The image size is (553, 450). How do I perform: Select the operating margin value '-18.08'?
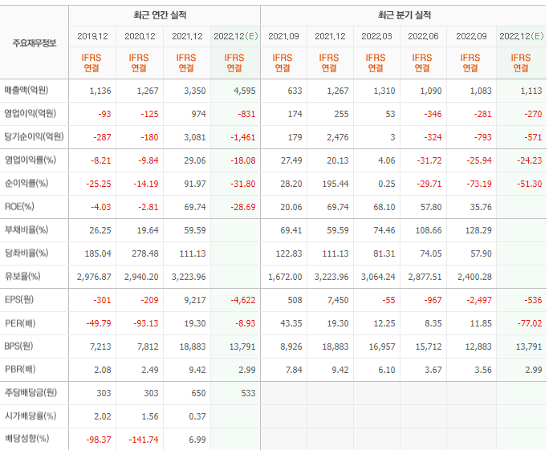click(x=243, y=160)
